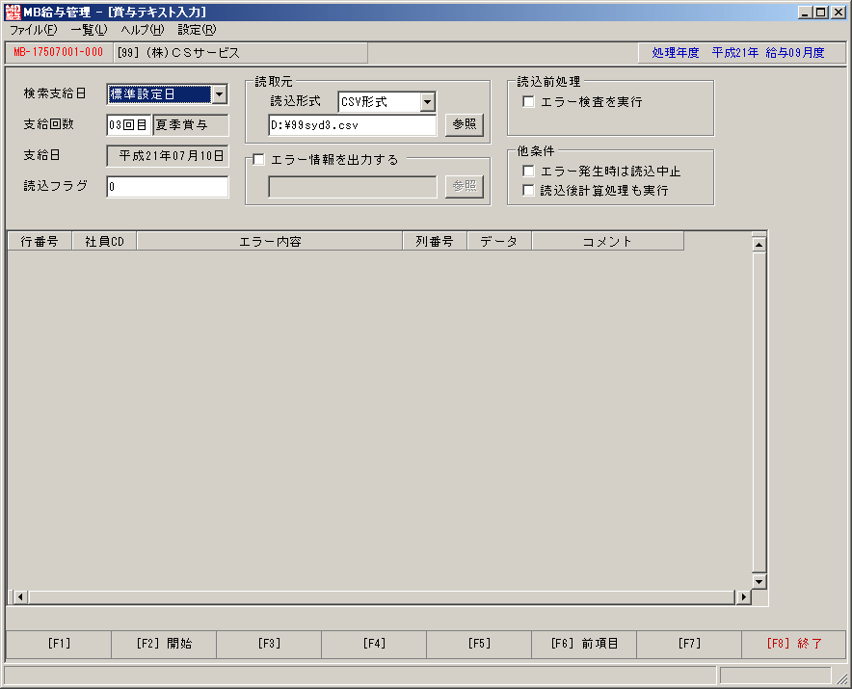This screenshot has width=852, height=689.
Task: Click the [F5] function button
Action: [x=479, y=644]
